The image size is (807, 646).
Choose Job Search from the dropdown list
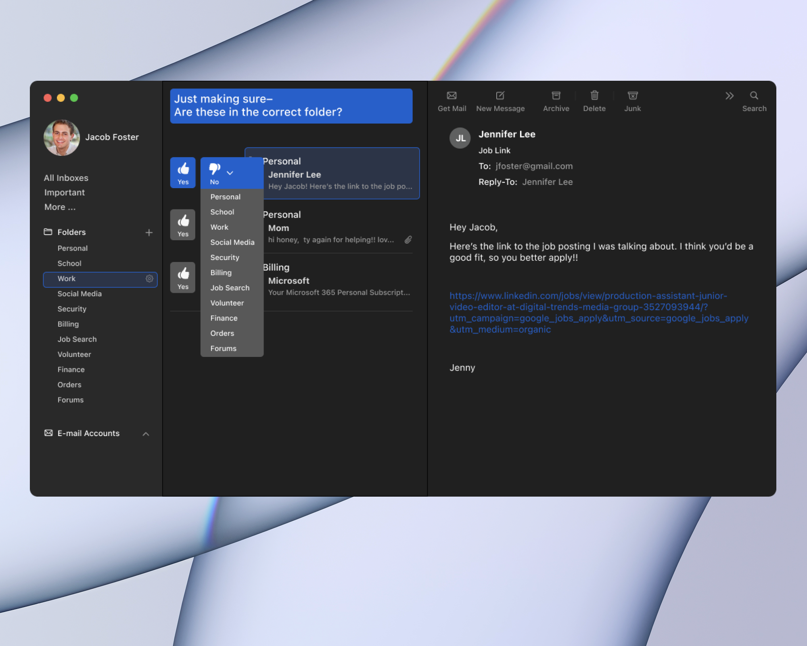coord(230,288)
